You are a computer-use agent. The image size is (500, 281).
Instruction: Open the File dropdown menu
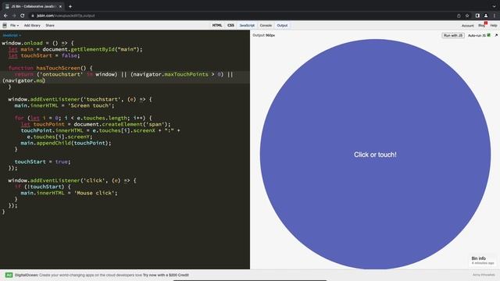(14, 25)
